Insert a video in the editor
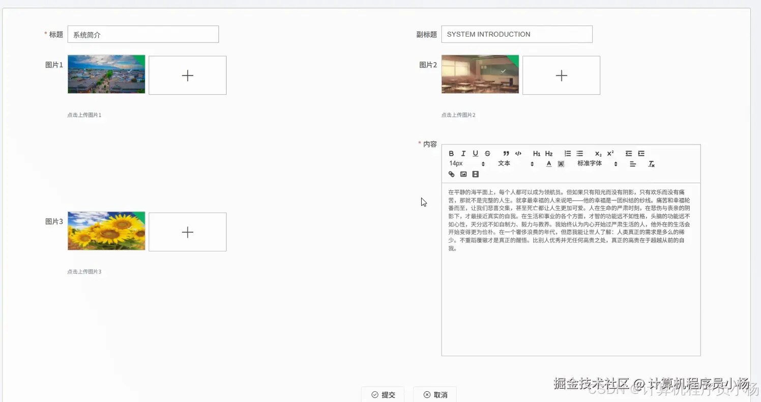761x402 pixels. coord(476,174)
